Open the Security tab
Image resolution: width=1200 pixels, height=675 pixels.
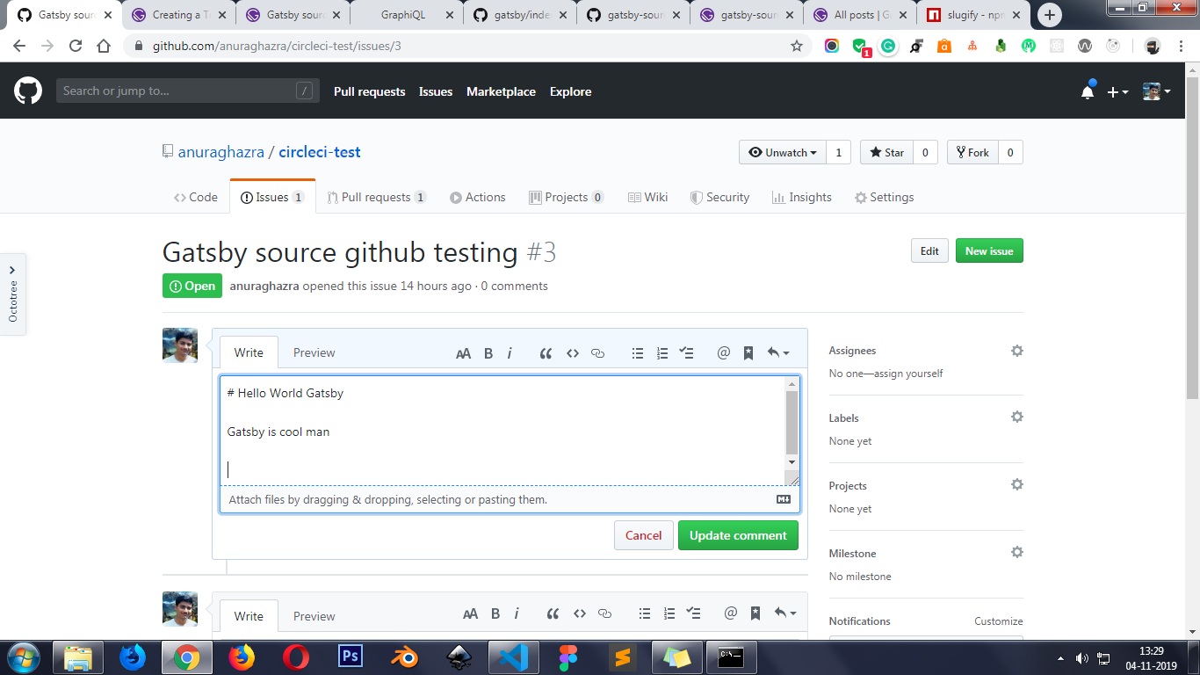719,197
